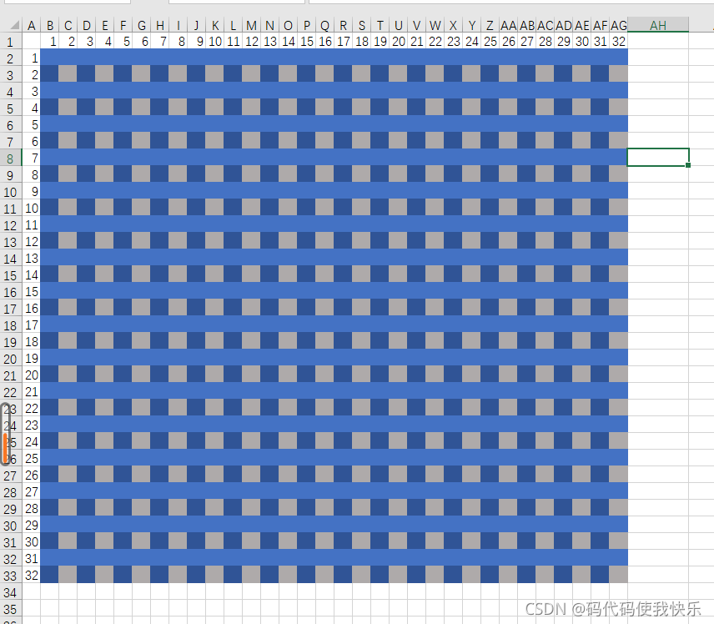714x624 pixels.
Task: Click gray cell C3
Action: click(x=68, y=73)
